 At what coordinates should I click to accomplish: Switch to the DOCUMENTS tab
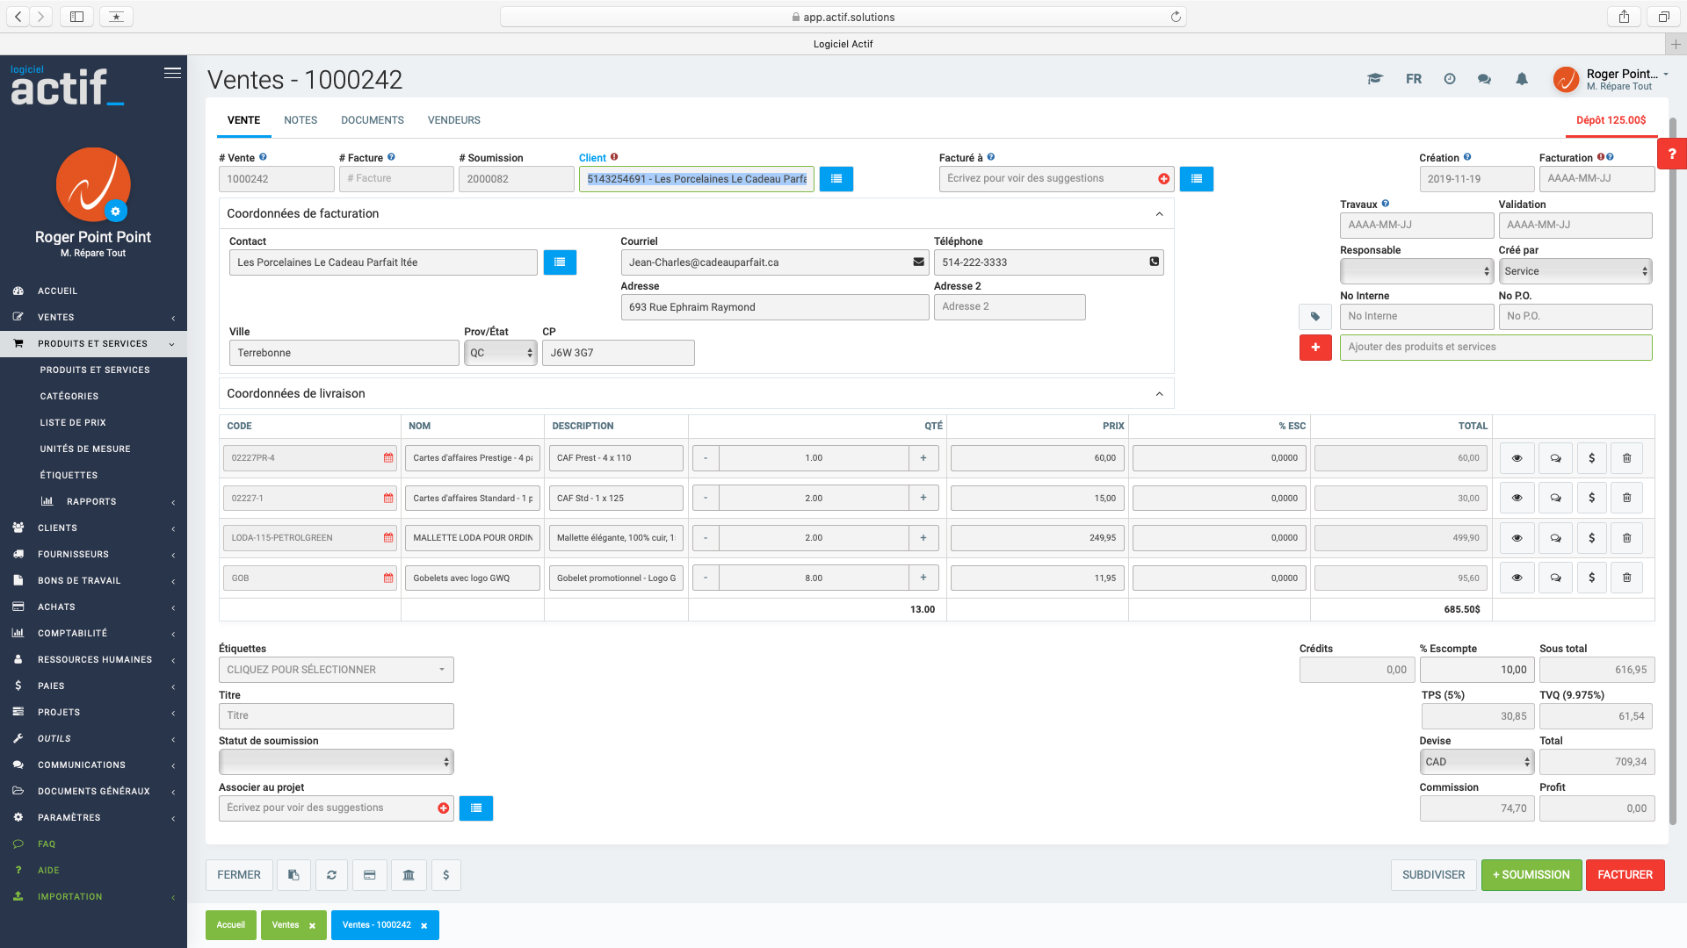click(x=372, y=120)
